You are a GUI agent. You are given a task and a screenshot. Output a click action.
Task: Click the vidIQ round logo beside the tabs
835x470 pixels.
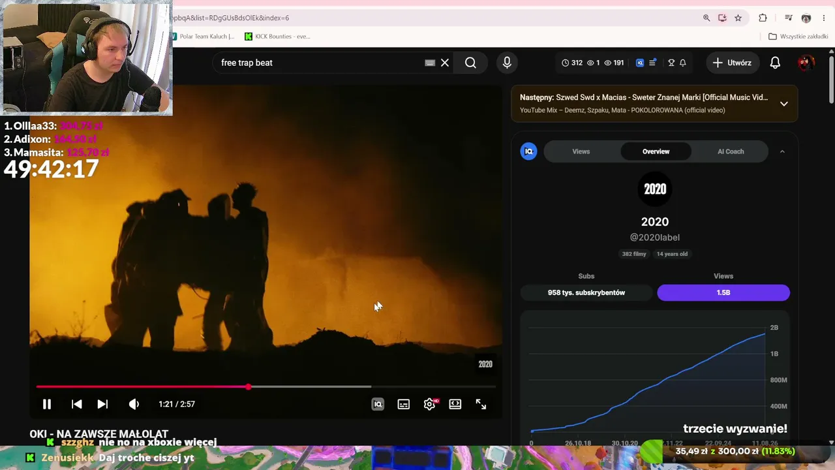(x=529, y=151)
